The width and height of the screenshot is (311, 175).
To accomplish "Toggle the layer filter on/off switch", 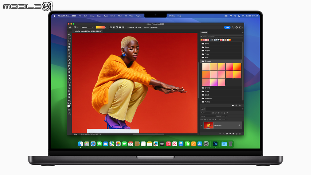I will pos(227,113).
